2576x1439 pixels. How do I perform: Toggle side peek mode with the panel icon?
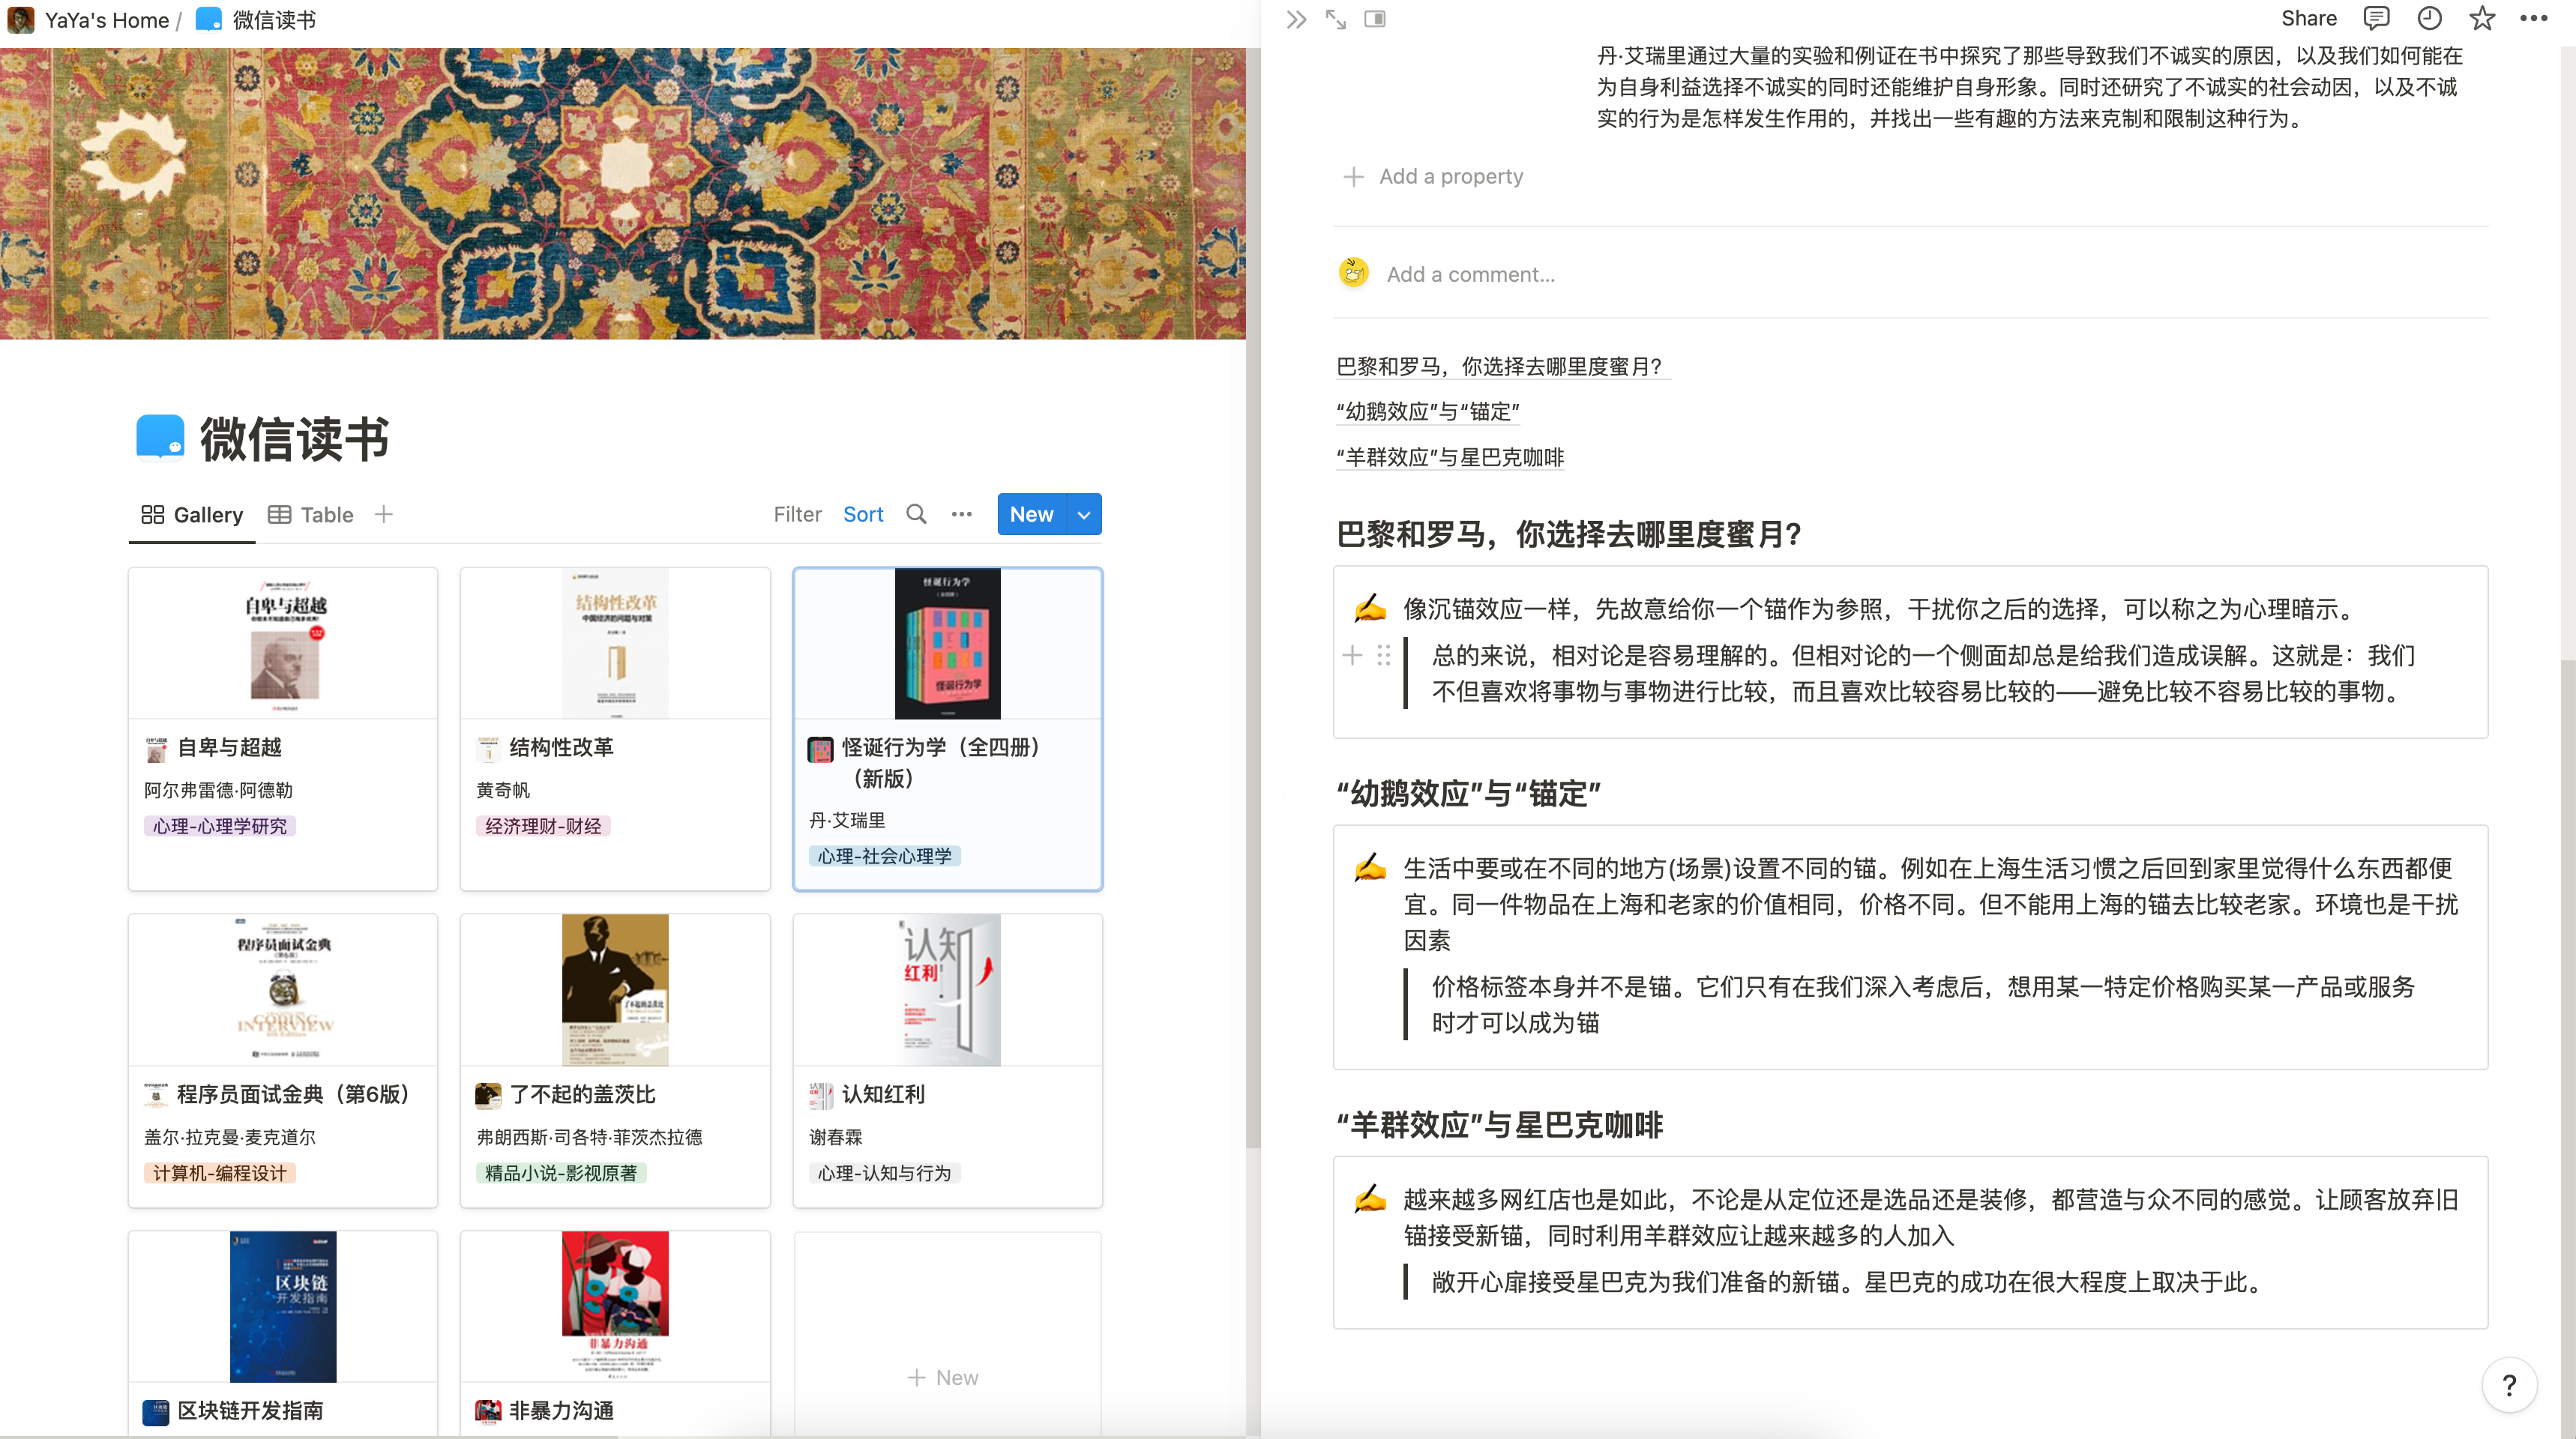1376,18
